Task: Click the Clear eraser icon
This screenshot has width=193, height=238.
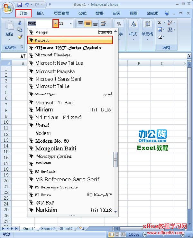Action: click(160, 37)
